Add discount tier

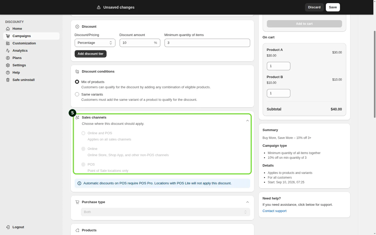pyautogui.click(x=91, y=54)
